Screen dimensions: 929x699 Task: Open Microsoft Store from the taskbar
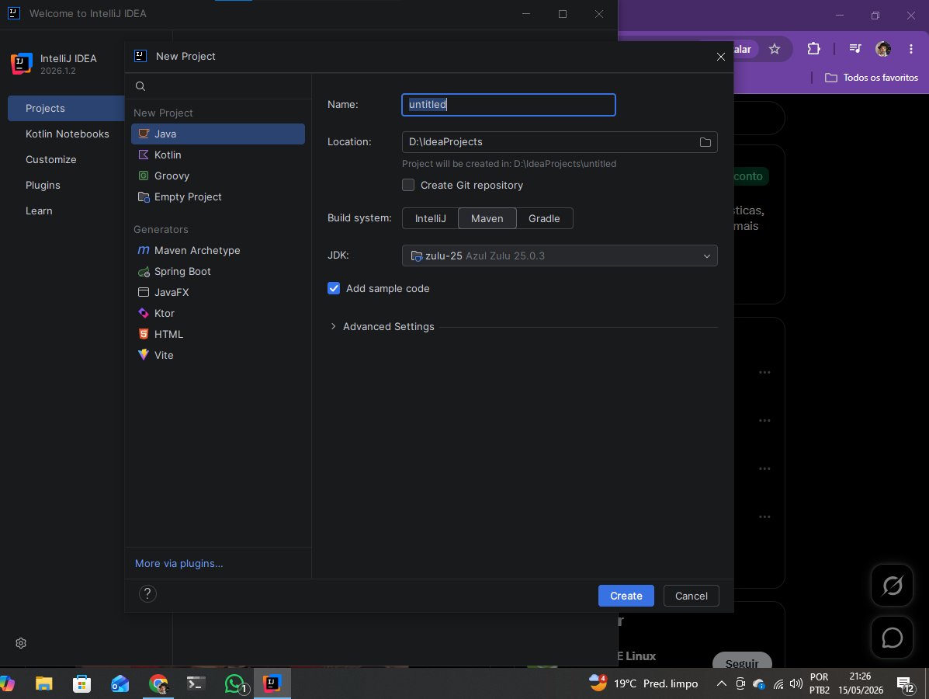pos(81,683)
